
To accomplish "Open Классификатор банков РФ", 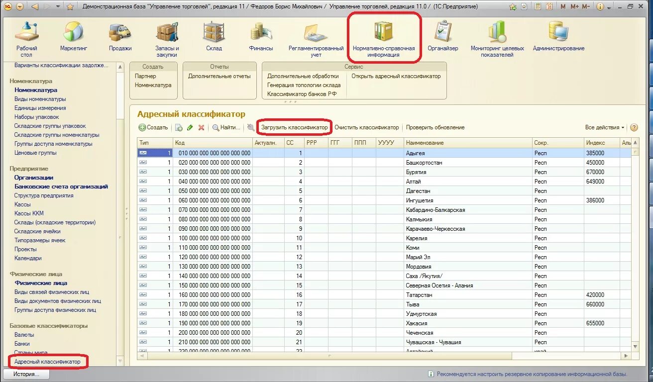I will point(302,94).
